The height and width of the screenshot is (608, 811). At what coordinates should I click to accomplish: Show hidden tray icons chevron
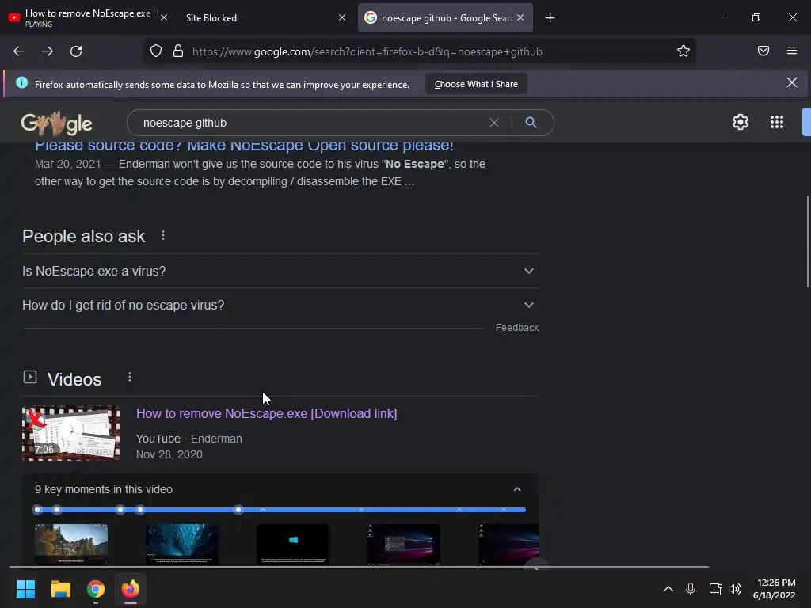[x=668, y=589]
